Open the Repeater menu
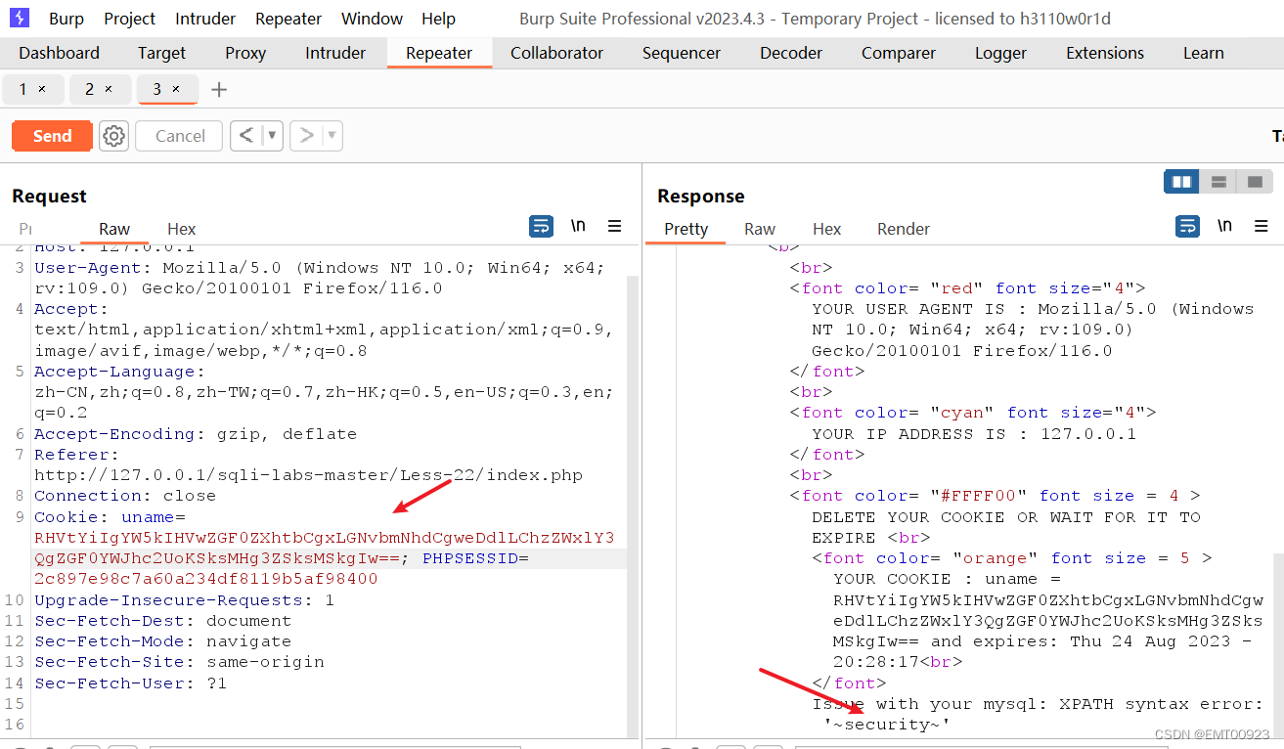1284x749 pixels. [288, 19]
